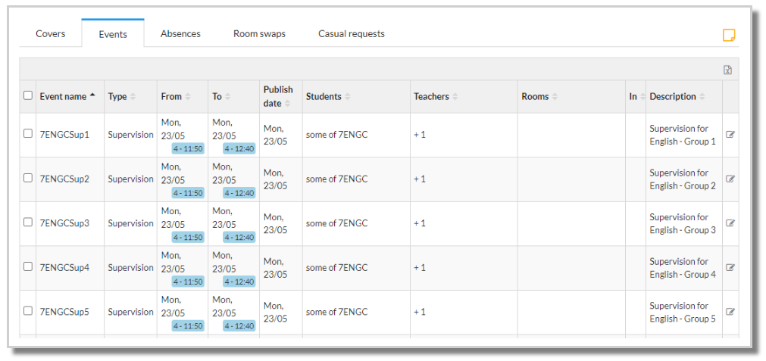Open the Absences tab
The height and width of the screenshot is (361, 766).
[x=180, y=33]
